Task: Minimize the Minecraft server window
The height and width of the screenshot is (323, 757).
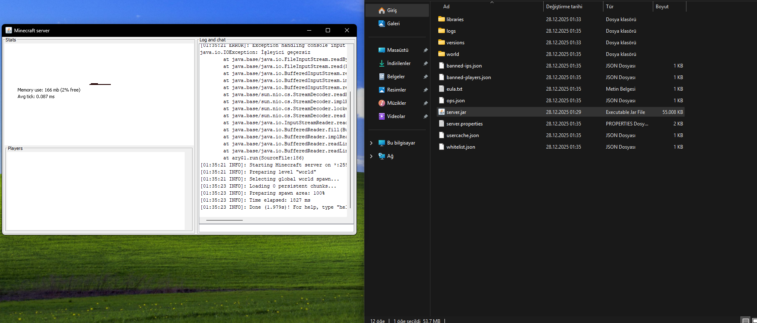Action: tap(309, 30)
